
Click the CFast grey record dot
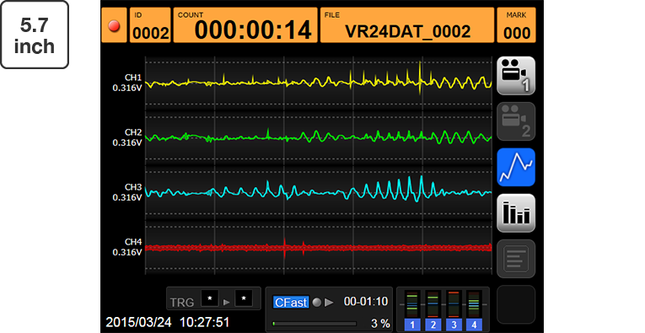pos(316,303)
